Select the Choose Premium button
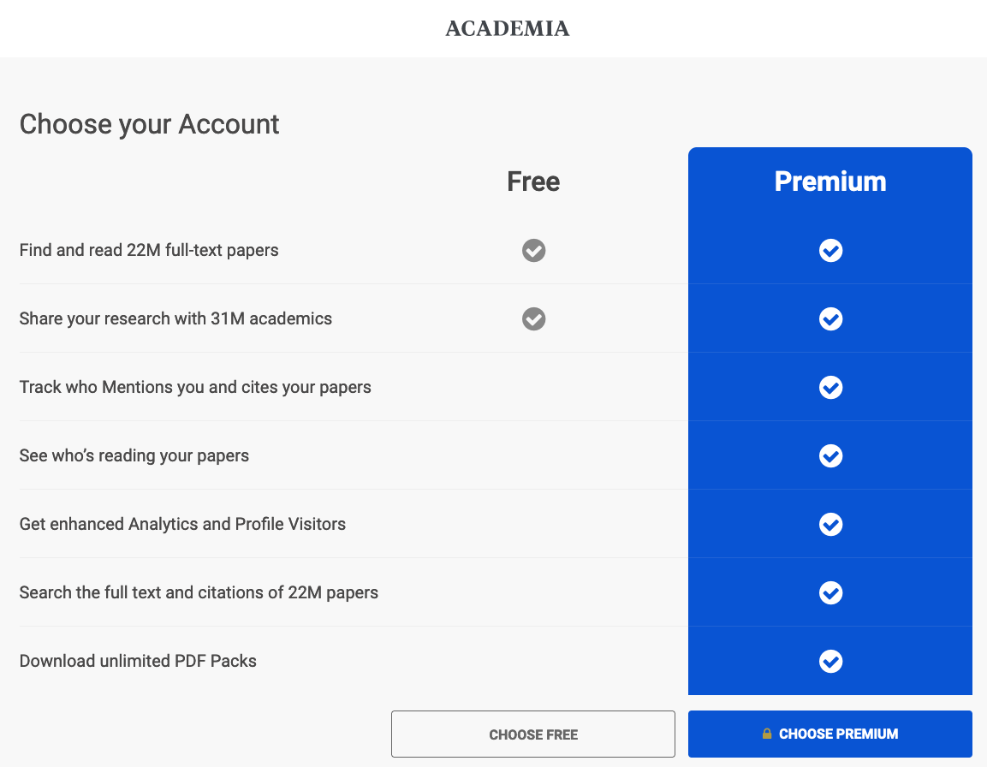Image resolution: width=987 pixels, height=767 pixels. point(830,734)
